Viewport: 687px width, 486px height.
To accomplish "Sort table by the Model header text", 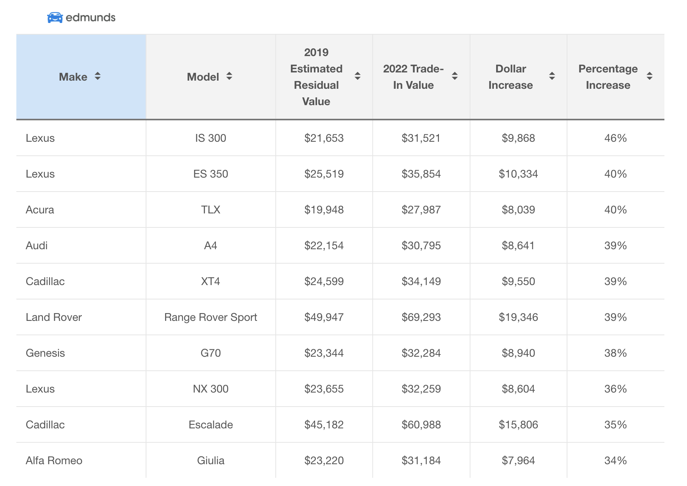I will 203,77.
